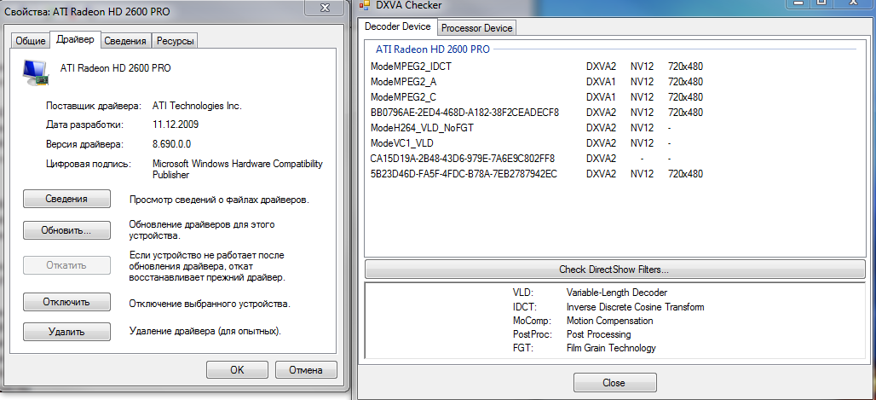
Task: Click the Motion Compensation legend entry
Action: pyautogui.click(x=609, y=322)
